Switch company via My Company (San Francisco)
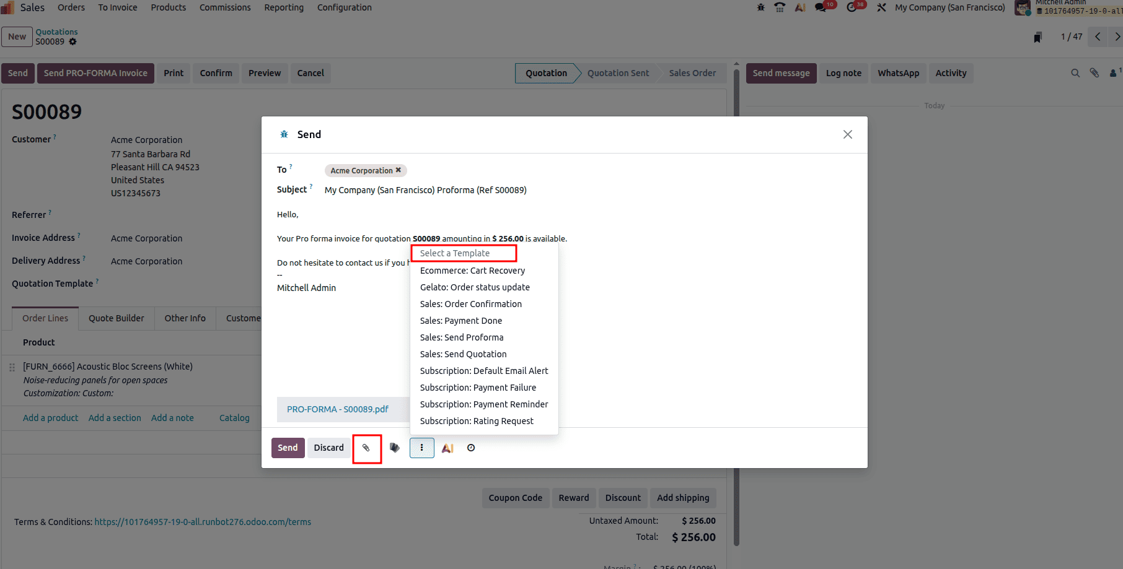The image size is (1123, 569). (950, 7)
